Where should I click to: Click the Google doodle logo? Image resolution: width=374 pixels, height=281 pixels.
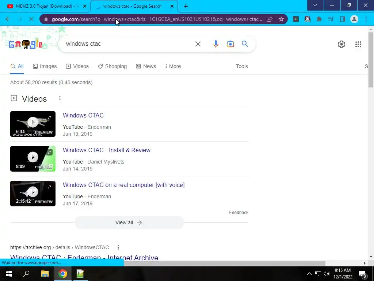tap(26, 44)
